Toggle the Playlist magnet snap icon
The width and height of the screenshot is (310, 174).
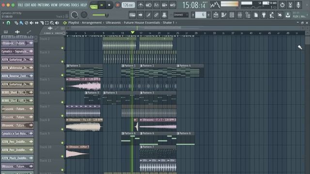[x=8, y=23]
